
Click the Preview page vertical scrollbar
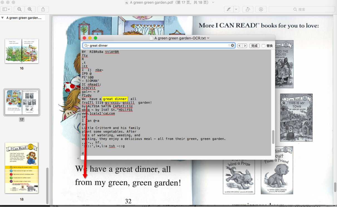click(335, 187)
